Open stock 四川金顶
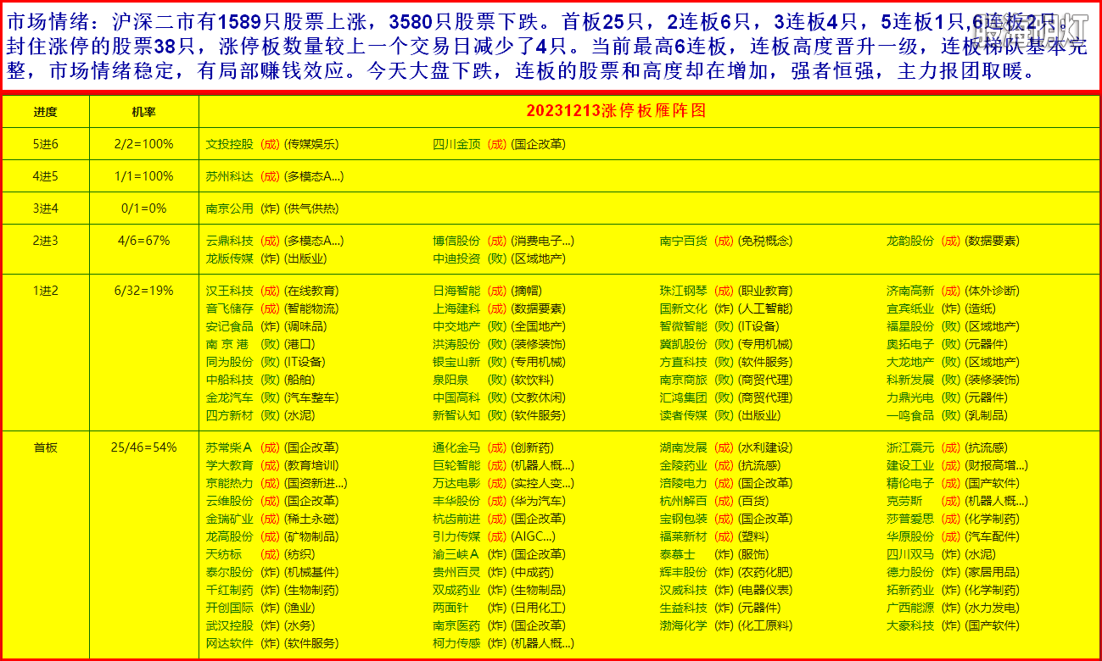Viewport: 1102px width, 661px height. coord(456,144)
